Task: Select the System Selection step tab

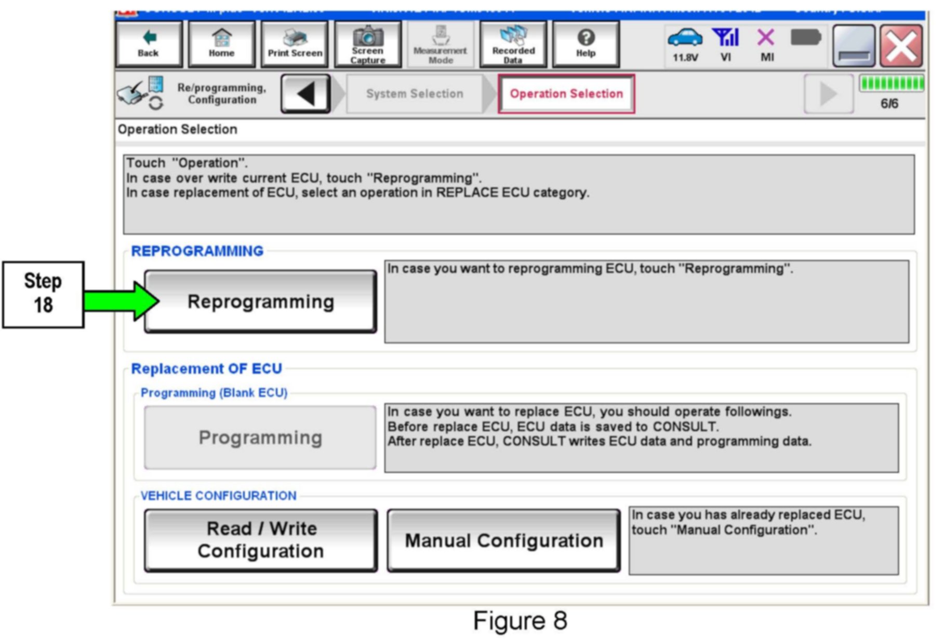Action: pos(414,94)
